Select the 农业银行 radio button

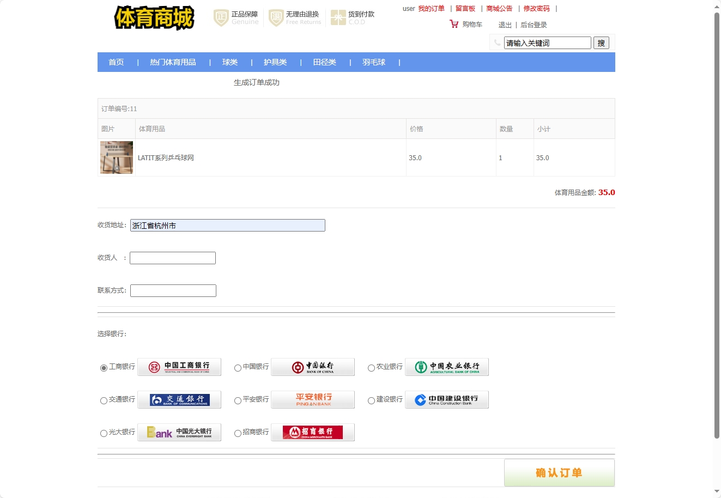371,368
